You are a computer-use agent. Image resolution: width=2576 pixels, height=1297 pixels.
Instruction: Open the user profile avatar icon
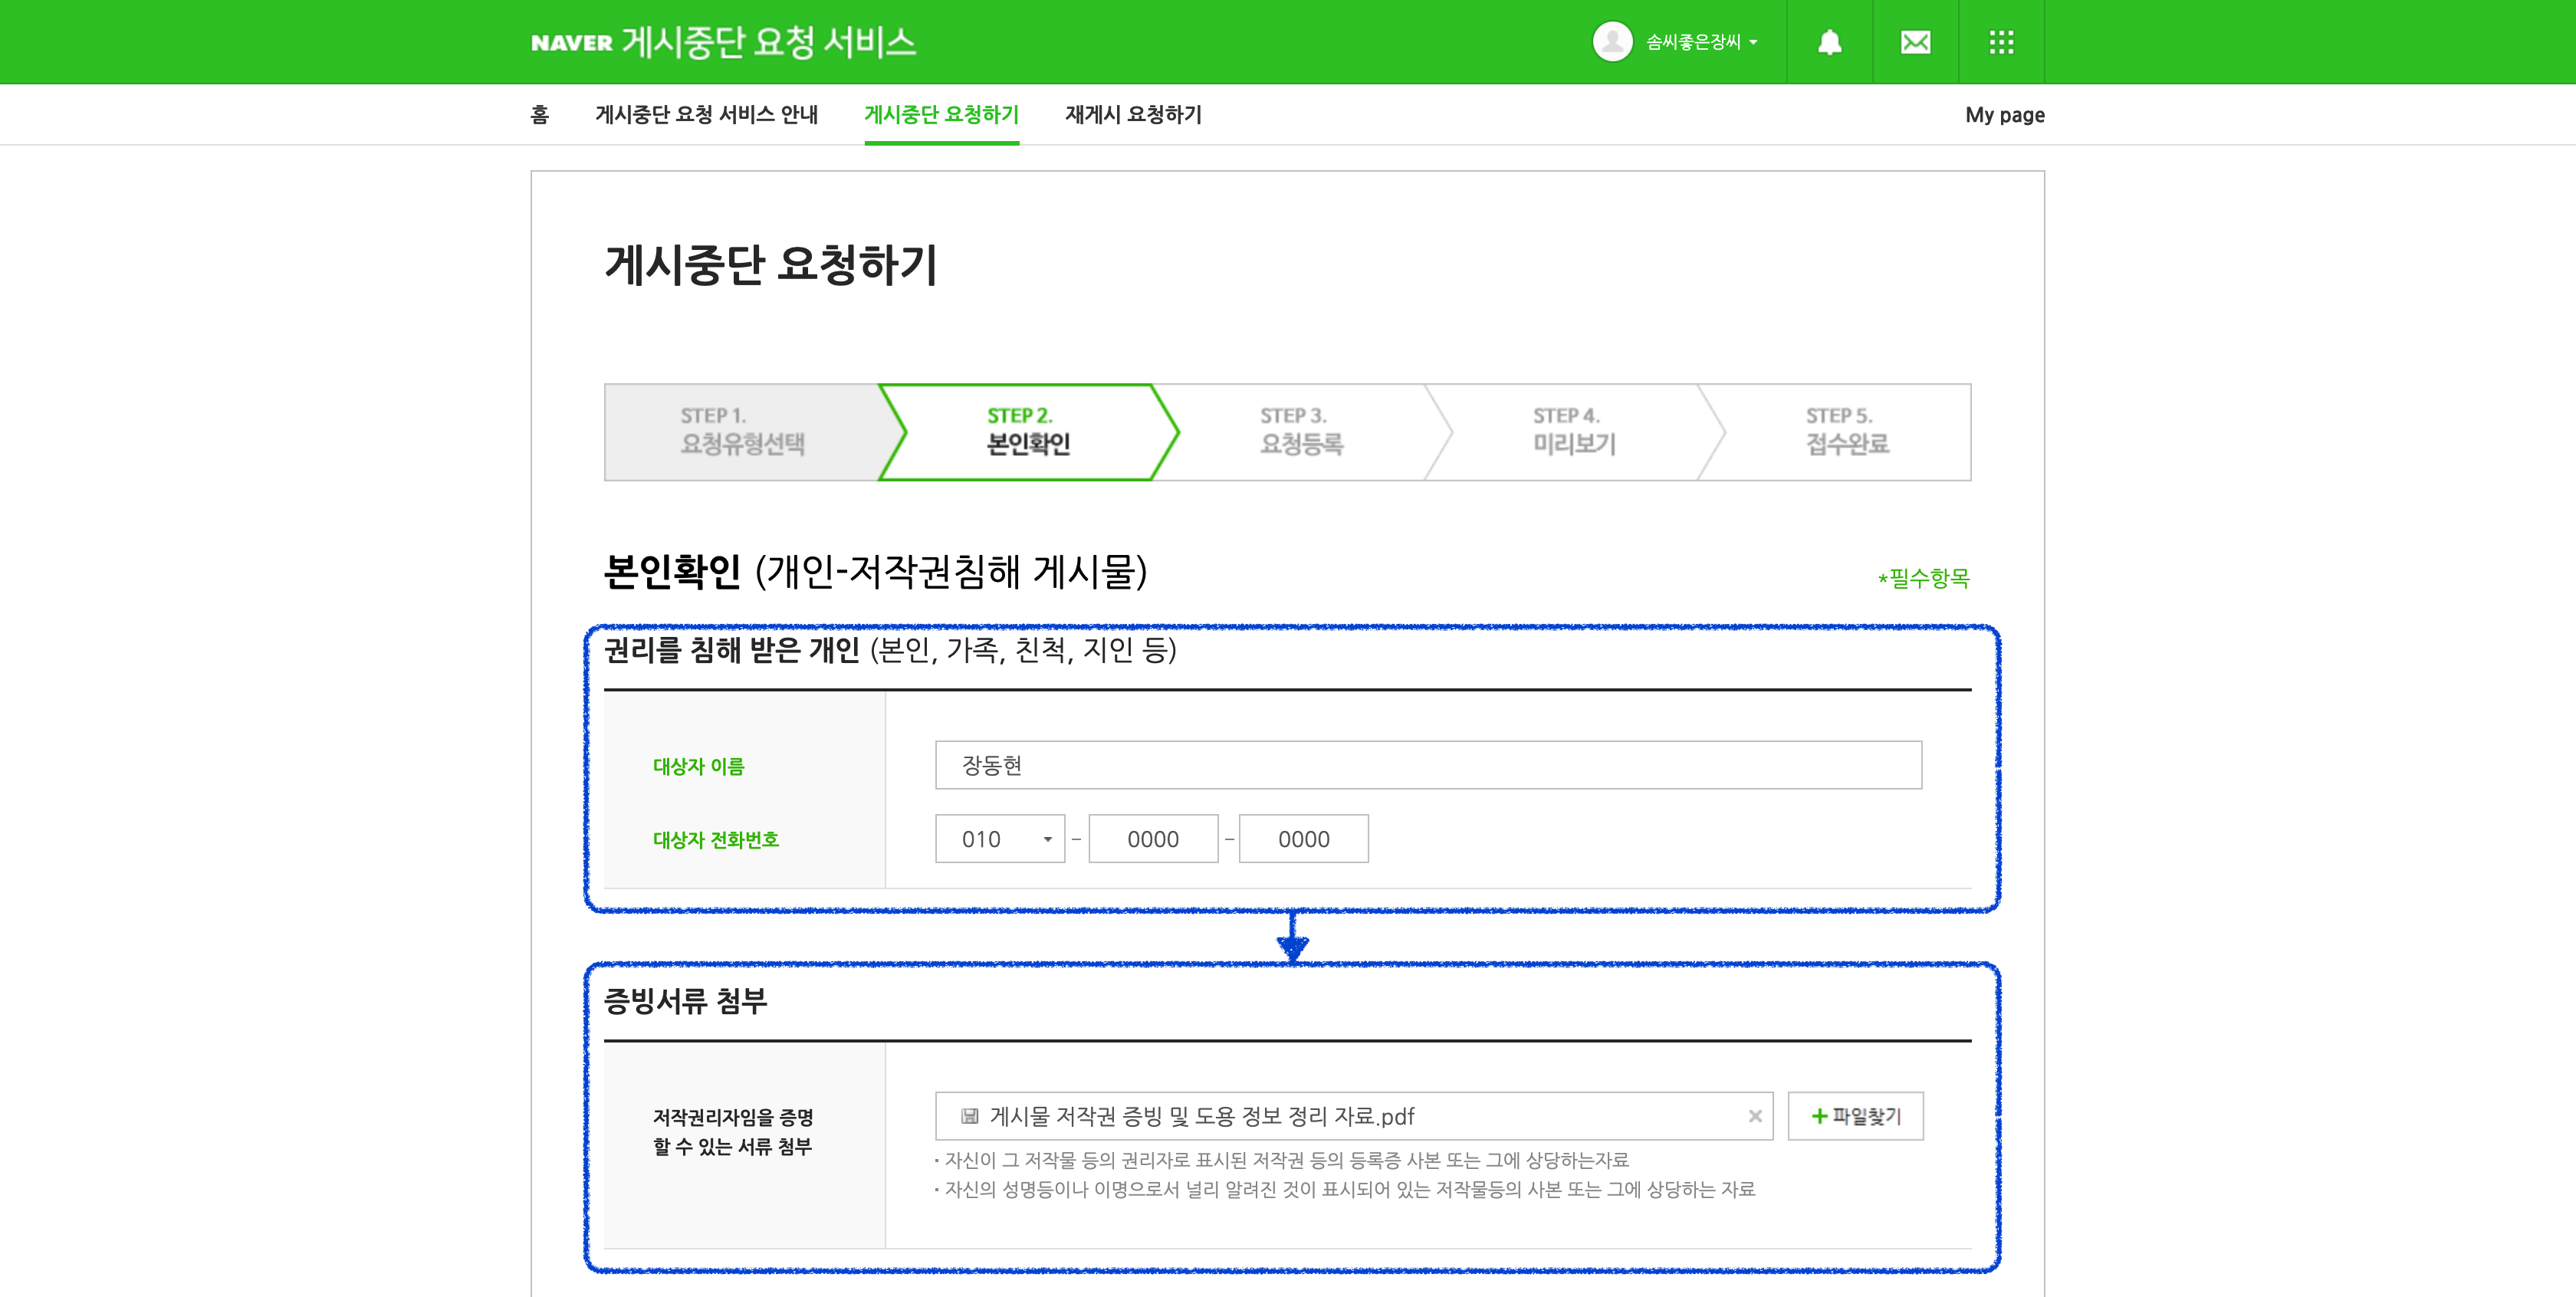coord(1612,42)
